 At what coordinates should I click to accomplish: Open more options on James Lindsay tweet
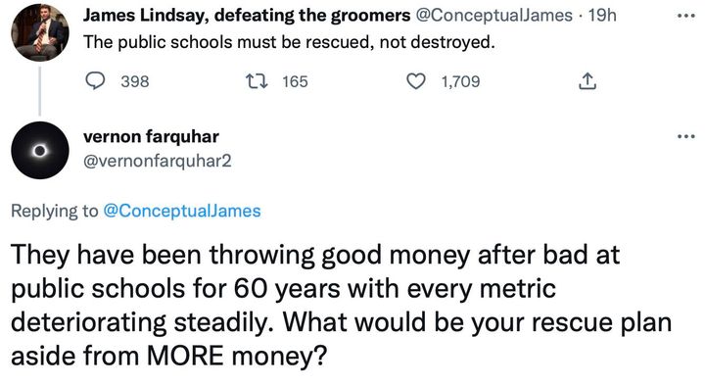tap(686, 17)
